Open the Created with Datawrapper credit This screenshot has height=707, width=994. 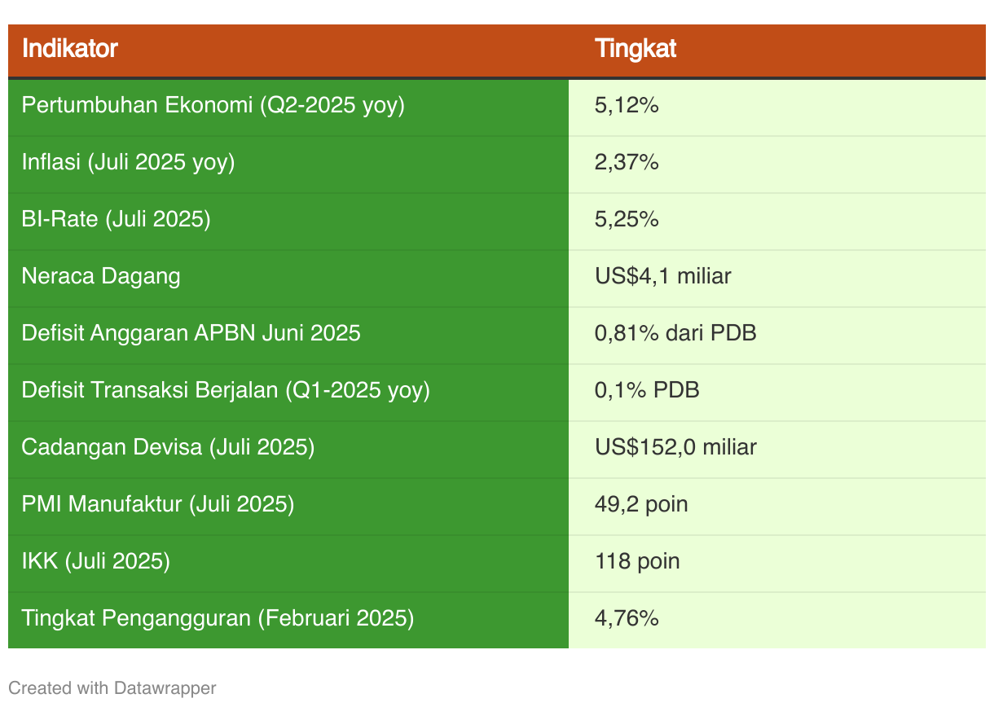coord(112,688)
